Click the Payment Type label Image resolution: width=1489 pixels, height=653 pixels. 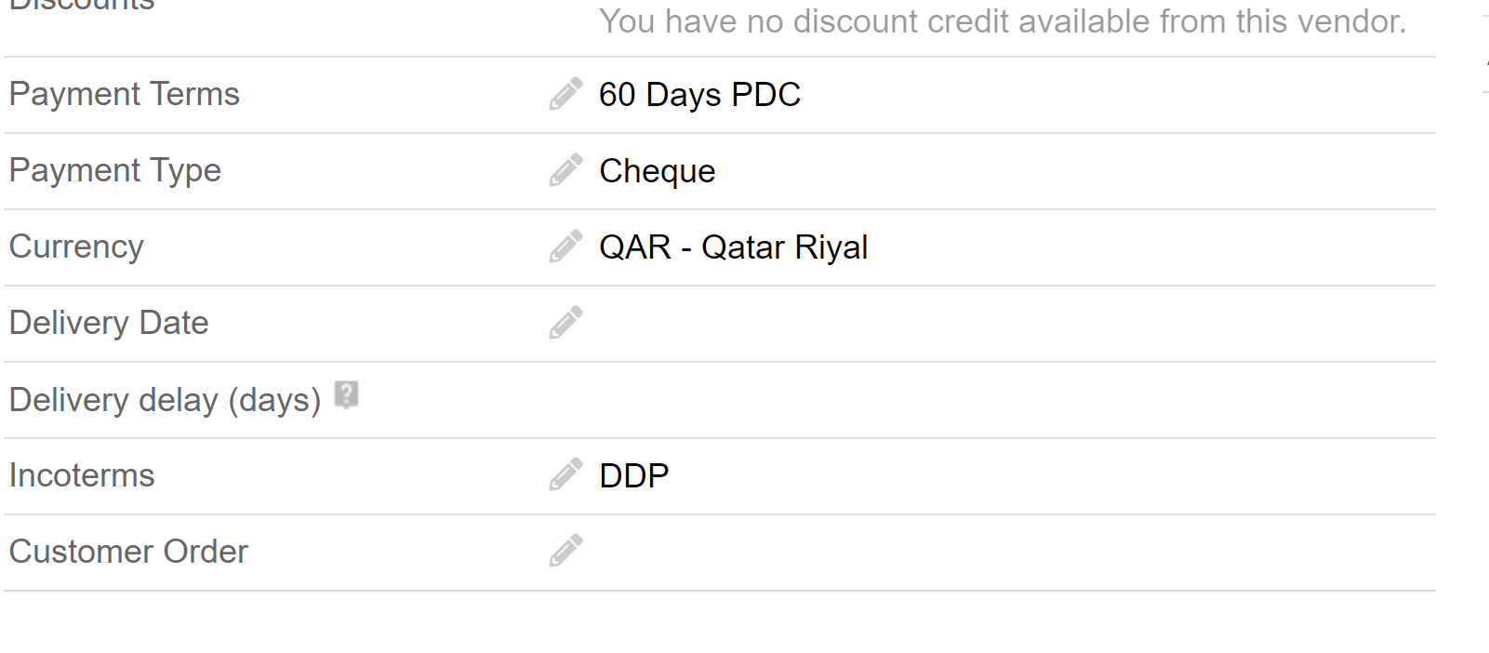115,170
